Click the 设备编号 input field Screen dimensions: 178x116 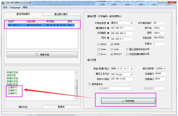click(x=121, y=88)
